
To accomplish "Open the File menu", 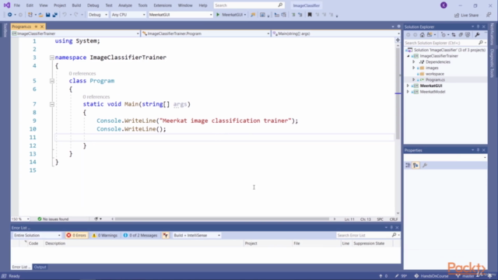I will [17, 5].
